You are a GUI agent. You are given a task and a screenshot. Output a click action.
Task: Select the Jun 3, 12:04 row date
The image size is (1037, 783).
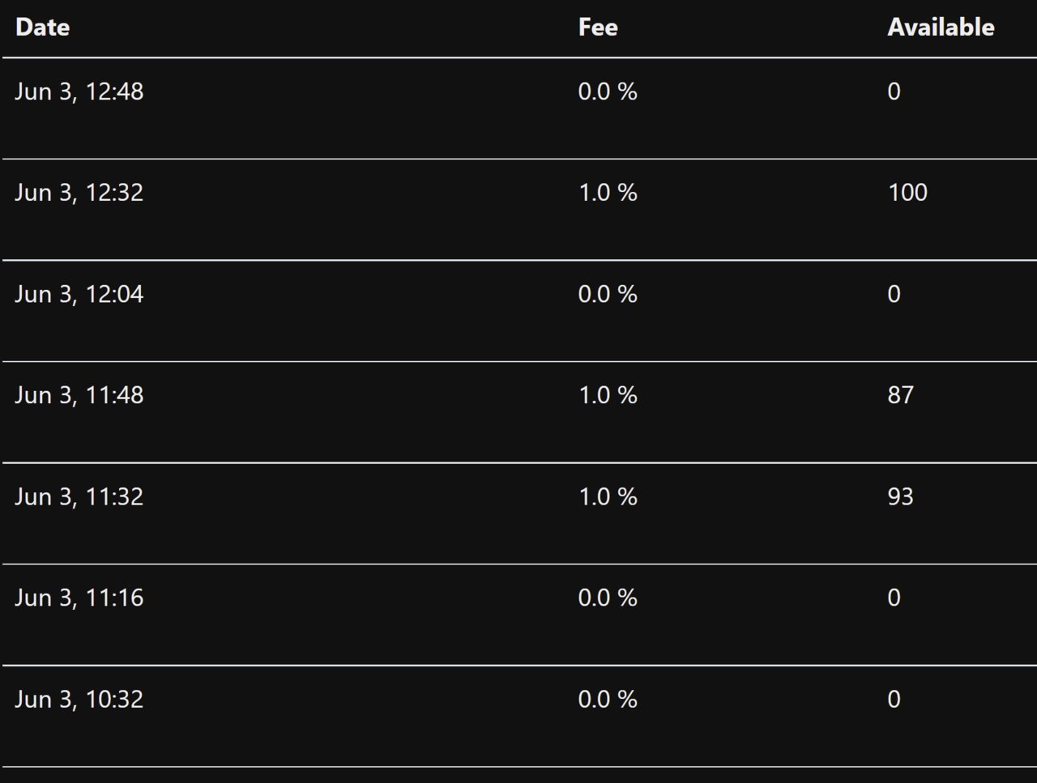[79, 294]
